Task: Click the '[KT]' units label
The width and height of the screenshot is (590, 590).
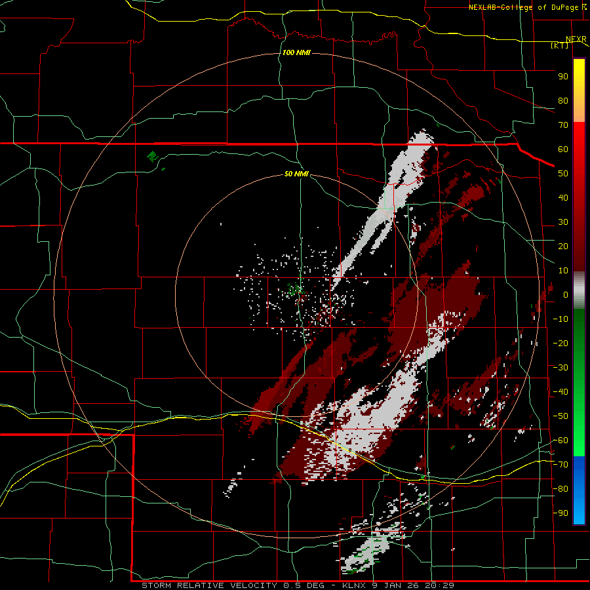Action: [x=560, y=45]
